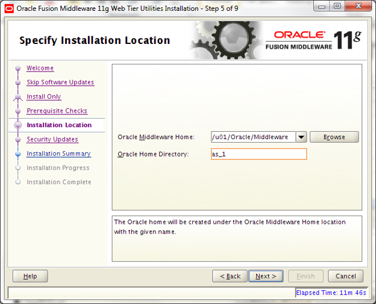Click the Installation Progress step label

coord(58,168)
